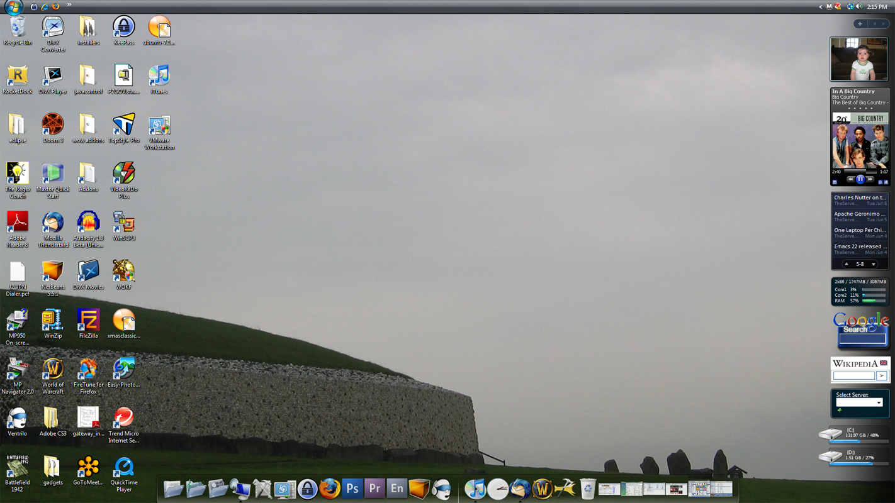This screenshot has width=895, height=503.
Task: Open "Emacs 22 released" feed headline
Action: pos(857,246)
